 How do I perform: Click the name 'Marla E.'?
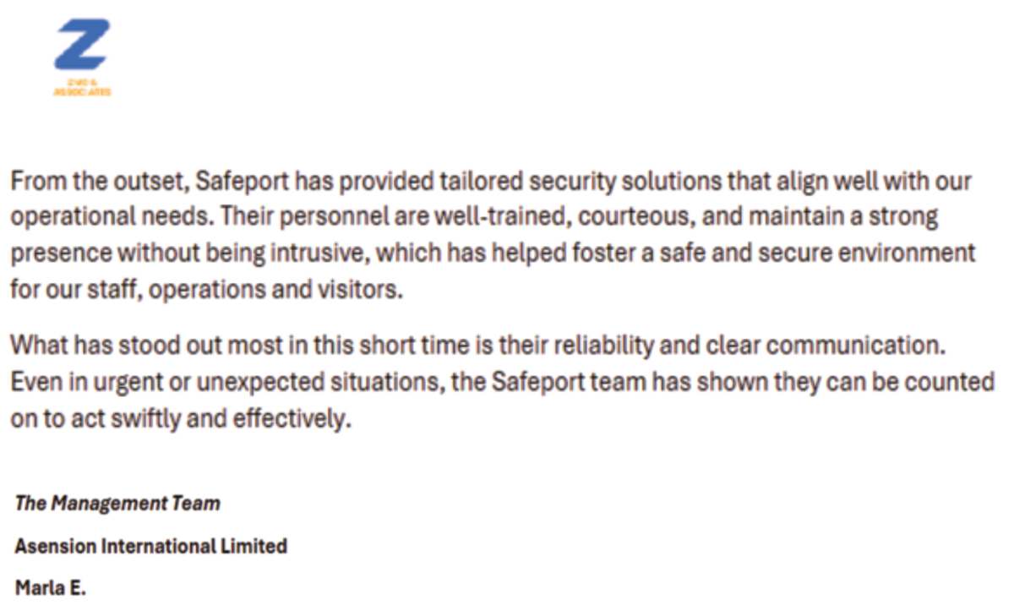51,588
